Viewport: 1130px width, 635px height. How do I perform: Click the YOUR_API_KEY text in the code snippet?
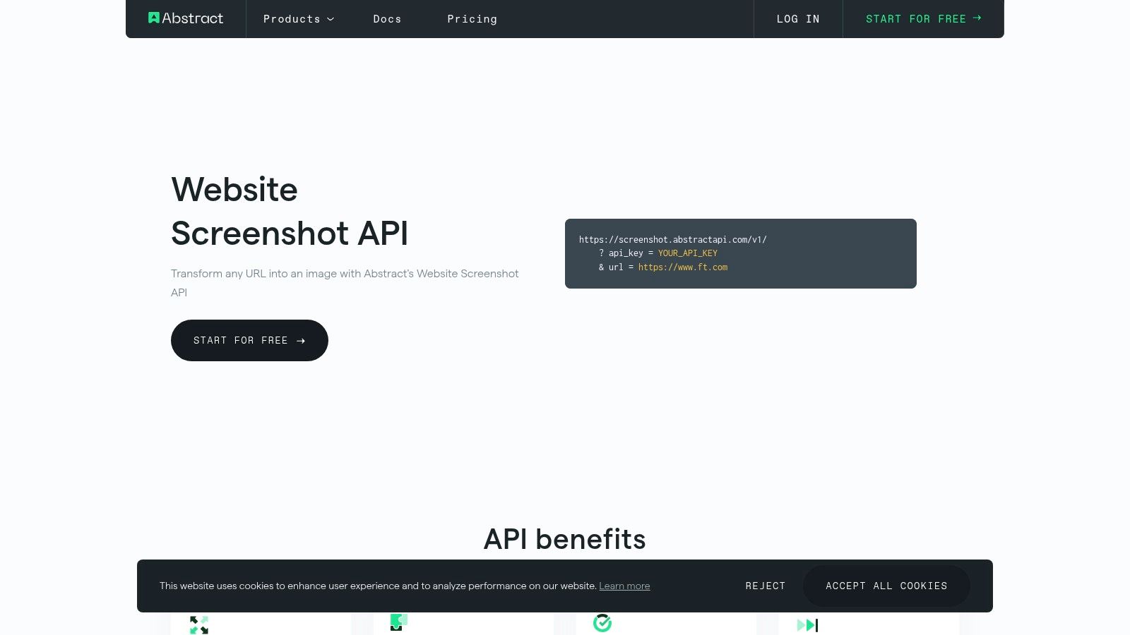[x=687, y=253]
